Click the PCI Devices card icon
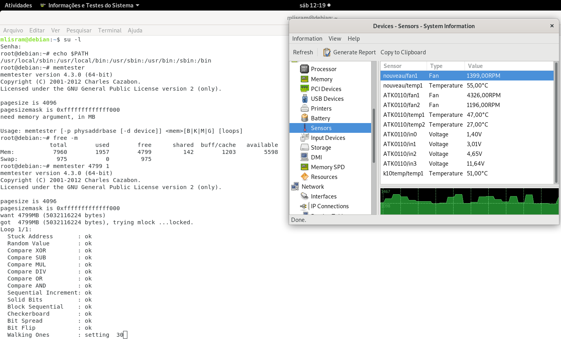This screenshot has width=561, height=343. click(304, 89)
